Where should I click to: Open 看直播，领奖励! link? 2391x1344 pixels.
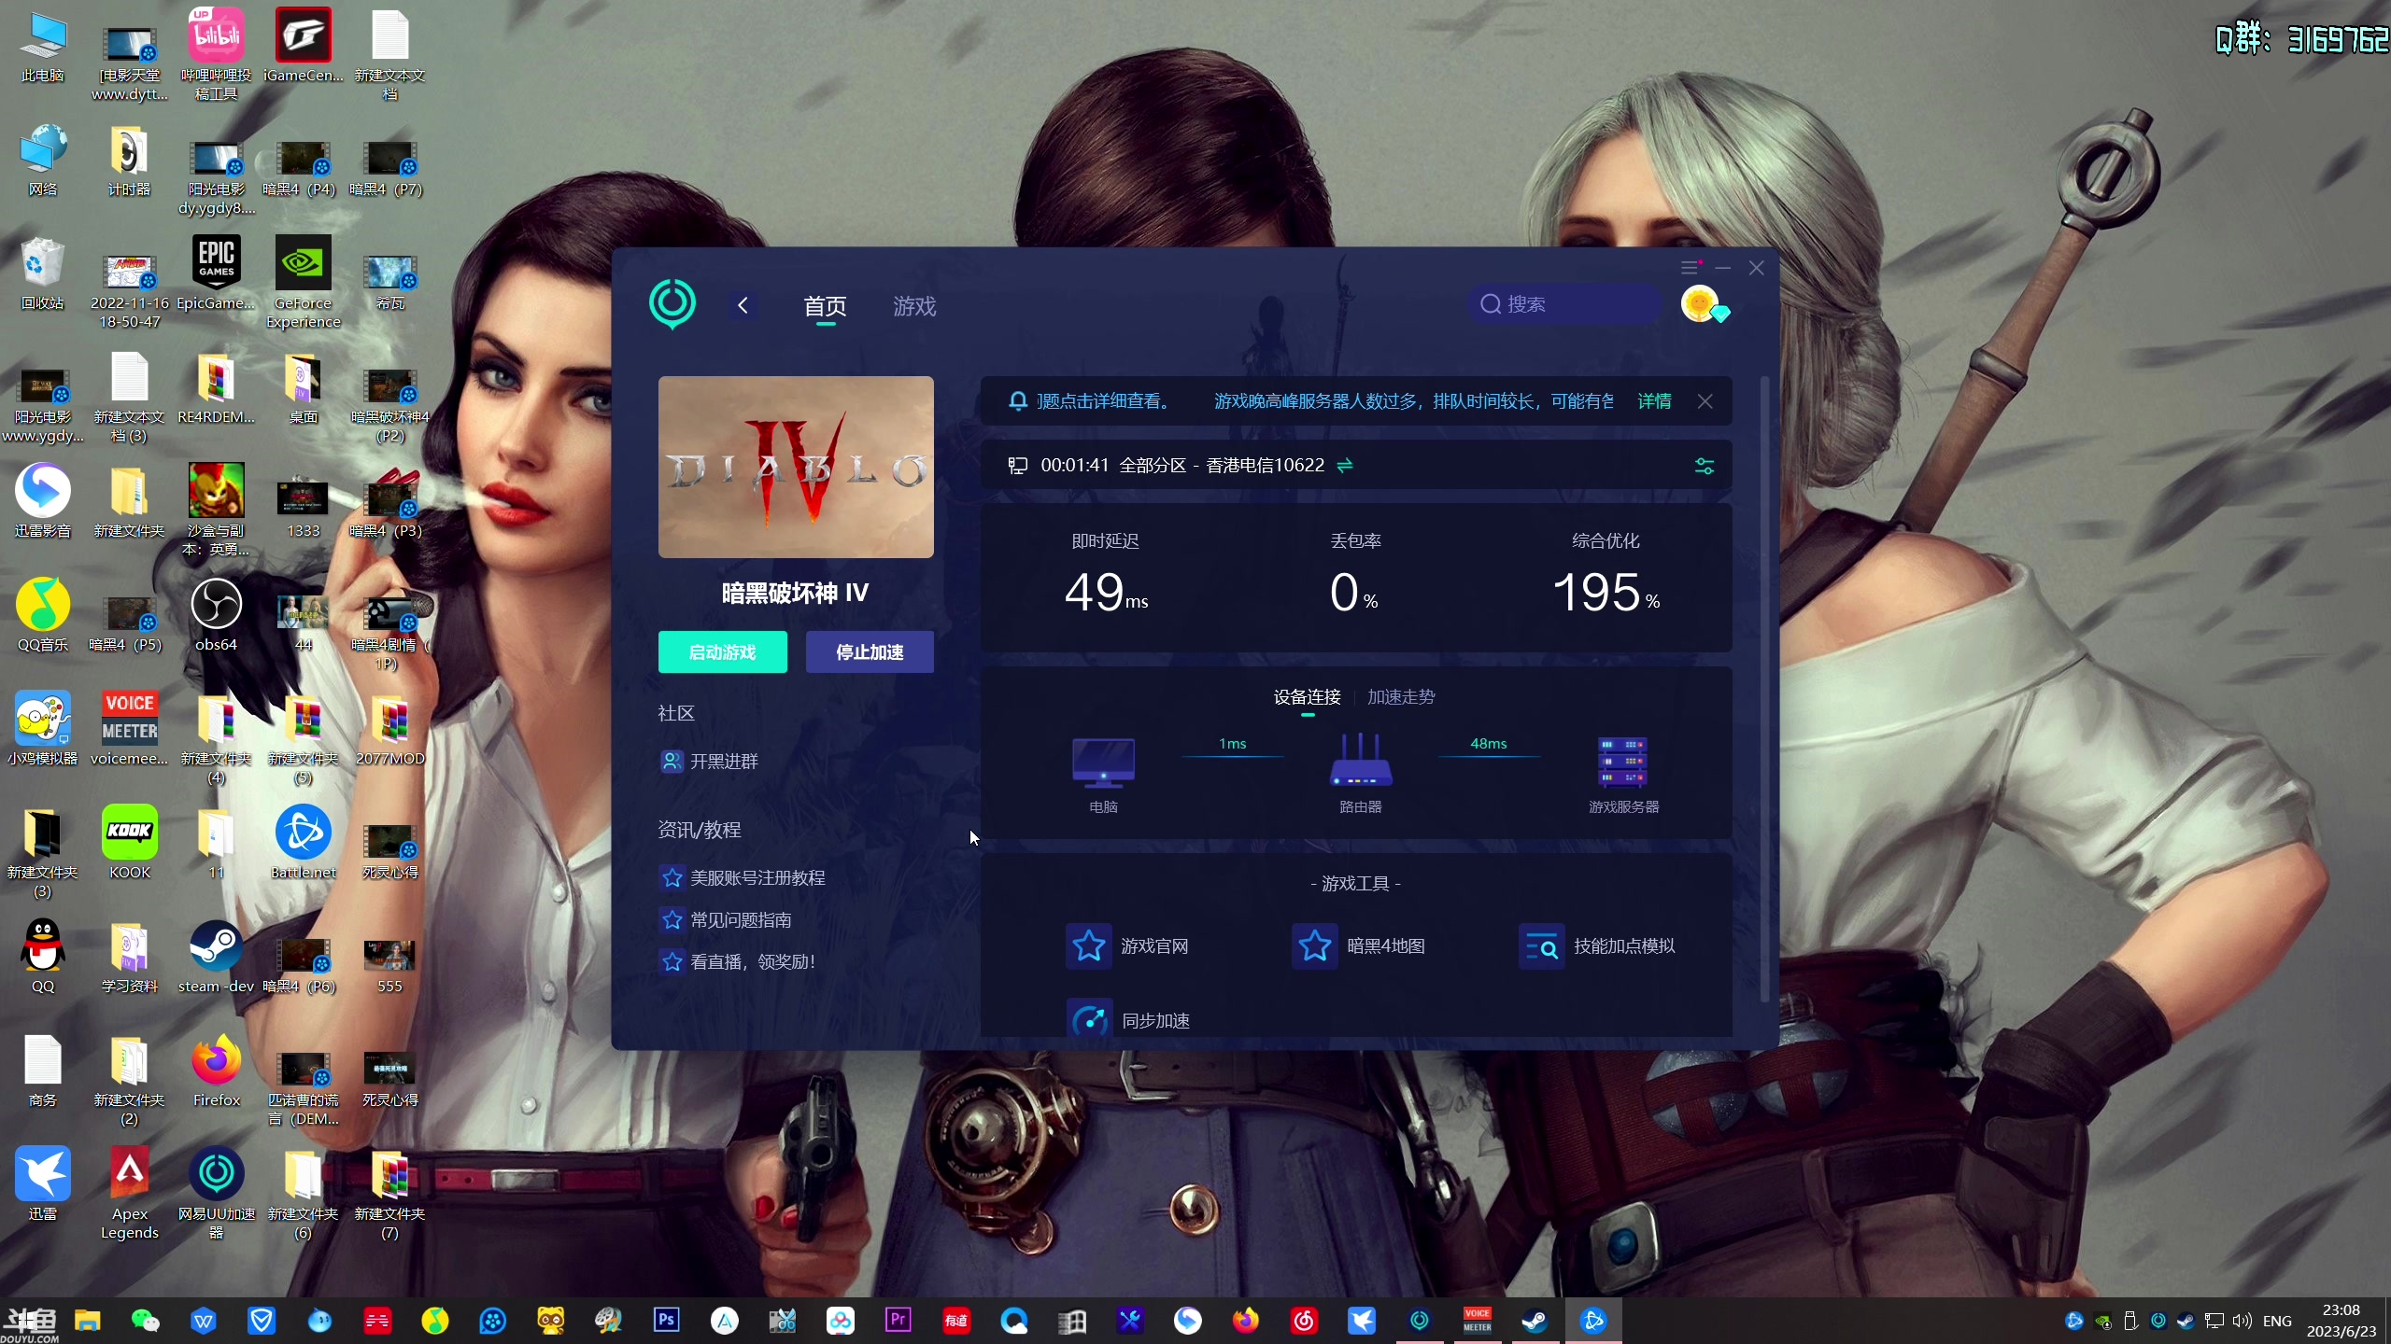click(x=739, y=962)
